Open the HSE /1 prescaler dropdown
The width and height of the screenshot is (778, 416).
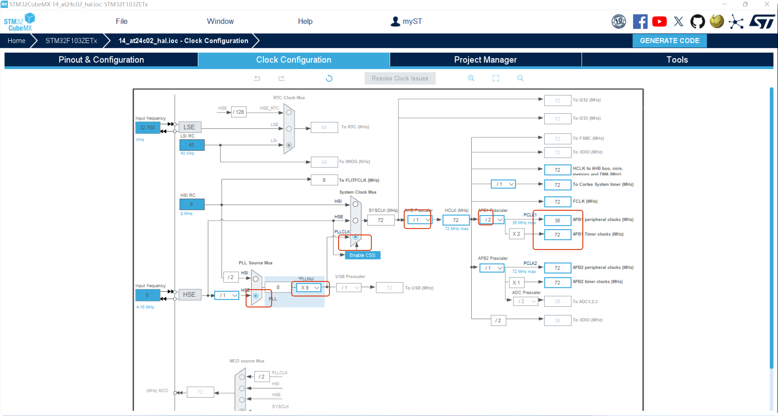[x=227, y=295]
